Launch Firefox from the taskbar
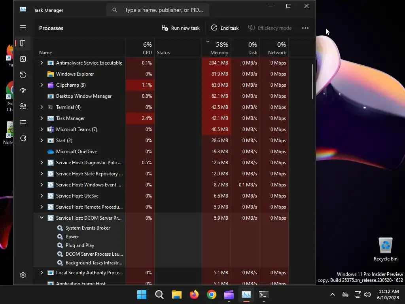 pos(194,294)
